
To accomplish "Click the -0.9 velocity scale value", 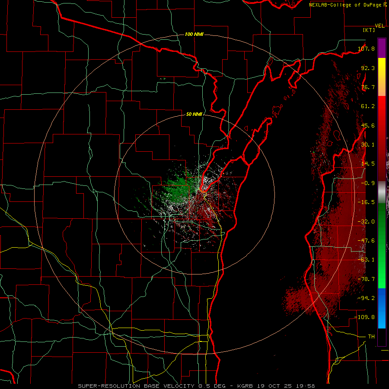I will 368,183.
